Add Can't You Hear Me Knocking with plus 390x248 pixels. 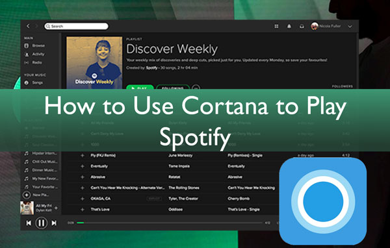[x=83, y=188]
